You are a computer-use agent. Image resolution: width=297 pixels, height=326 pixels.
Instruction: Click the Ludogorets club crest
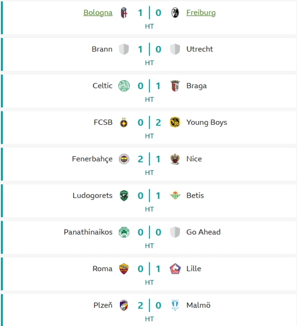click(123, 196)
